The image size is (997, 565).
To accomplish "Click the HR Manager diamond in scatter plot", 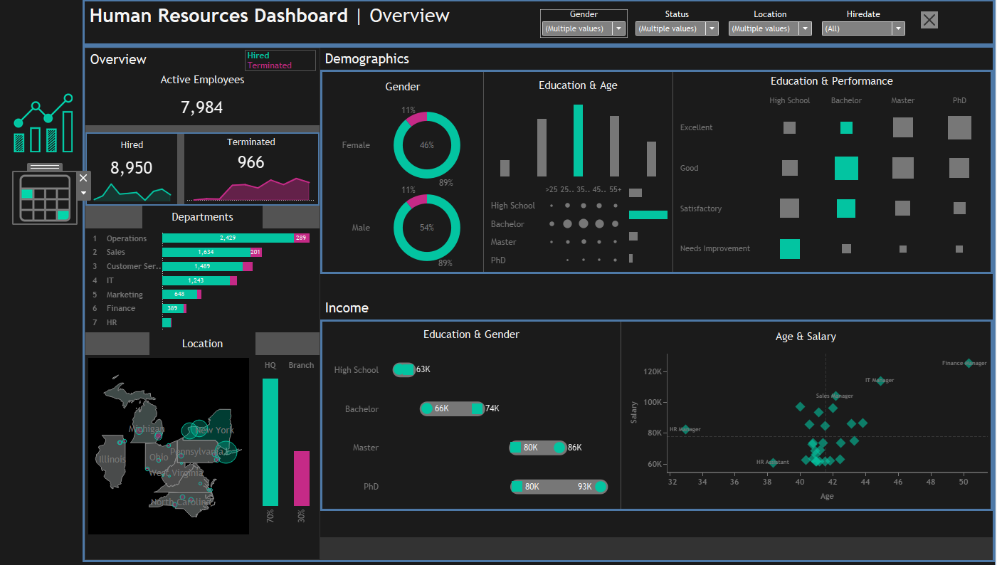I will [685, 430].
